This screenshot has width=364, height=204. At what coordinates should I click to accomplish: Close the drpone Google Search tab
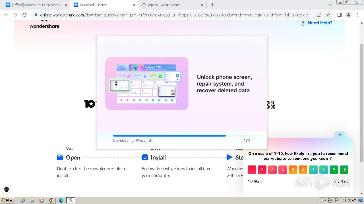(x=202, y=5)
